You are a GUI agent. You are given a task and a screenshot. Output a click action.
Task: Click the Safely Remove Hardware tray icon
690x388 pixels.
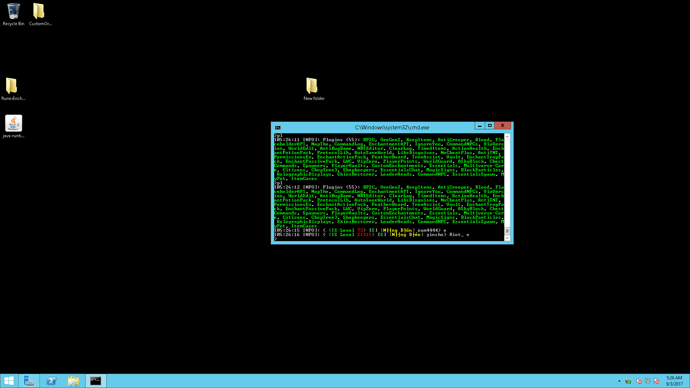tap(628, 381)
